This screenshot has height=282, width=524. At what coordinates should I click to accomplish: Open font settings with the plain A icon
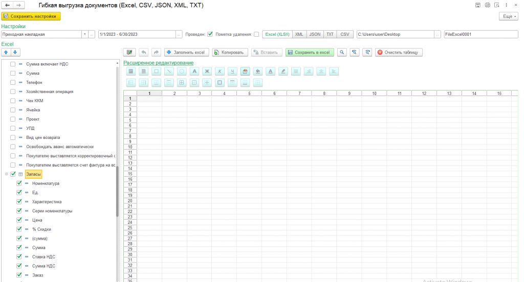point(194,72)
